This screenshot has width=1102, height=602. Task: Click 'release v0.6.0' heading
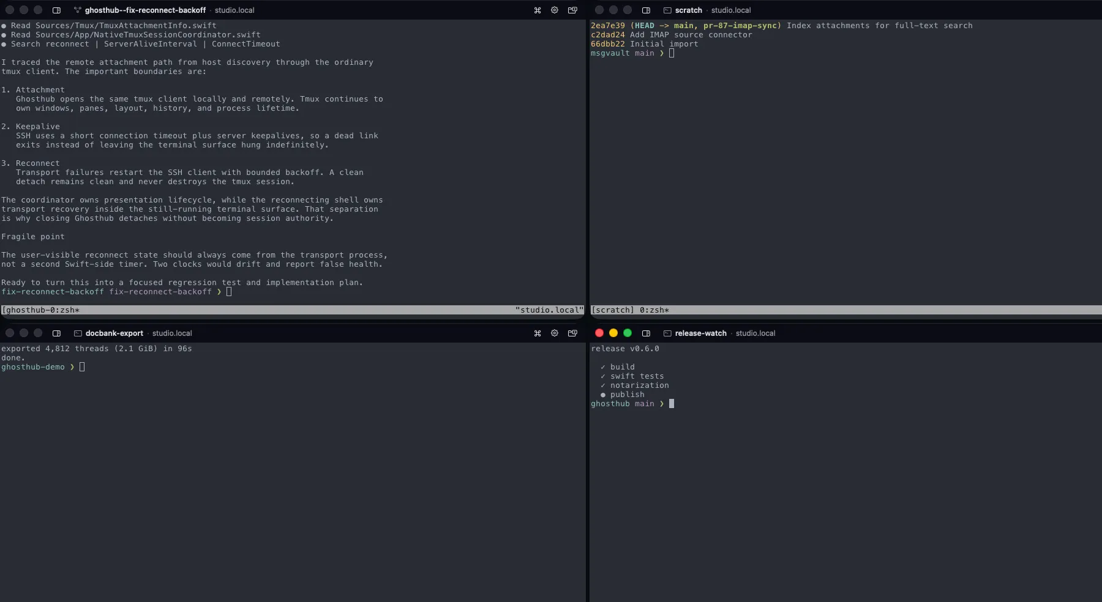625,349
